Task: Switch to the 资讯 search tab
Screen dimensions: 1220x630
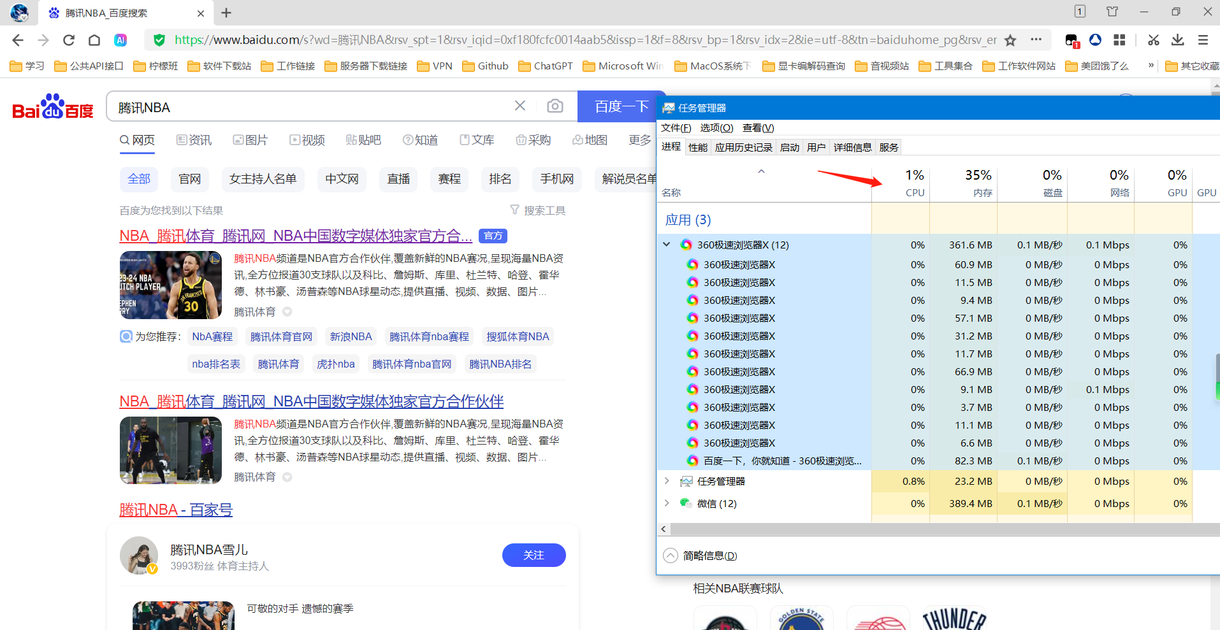Action: pyautogui.click(x=194, y=140)
